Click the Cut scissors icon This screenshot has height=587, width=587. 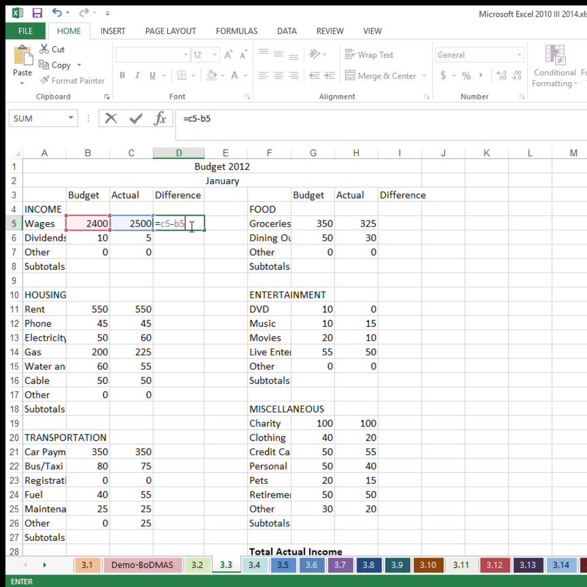44,49
